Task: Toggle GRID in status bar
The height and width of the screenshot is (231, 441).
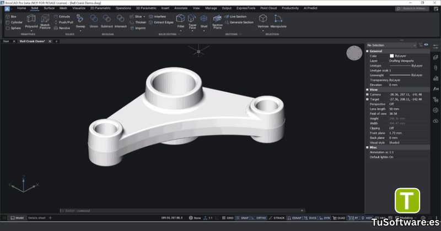Action: coord(228,218)
